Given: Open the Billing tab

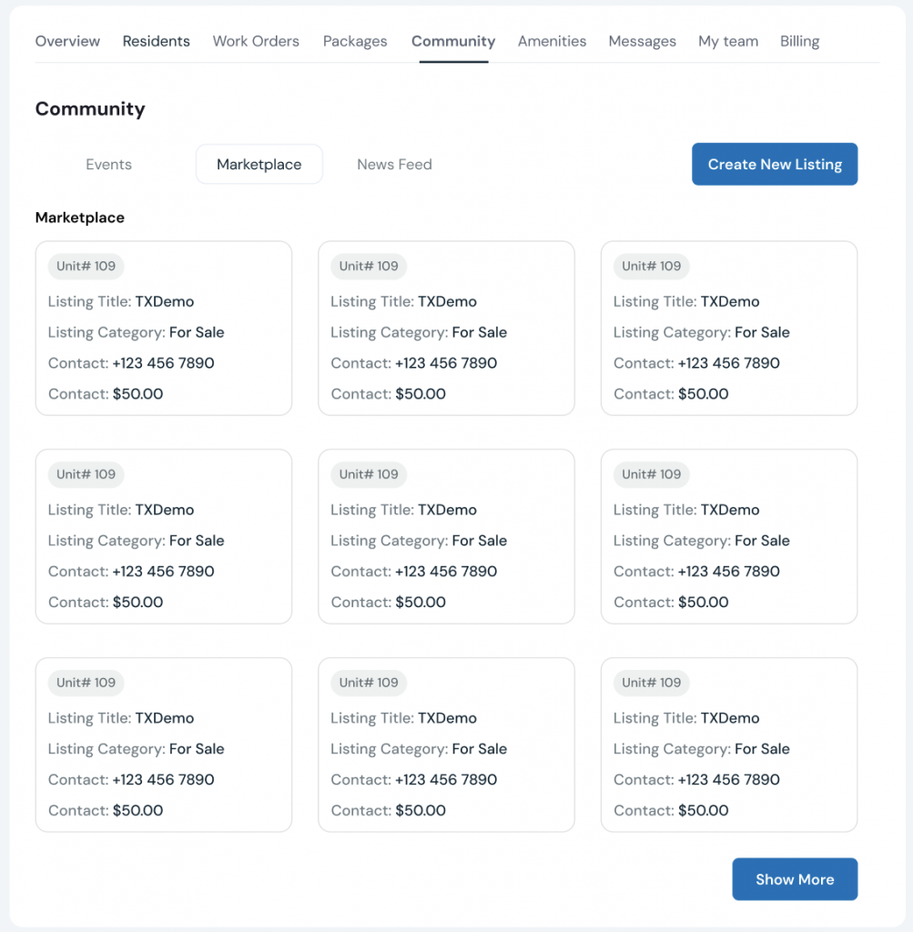Looking at the screenshot, I should (799, 41).
